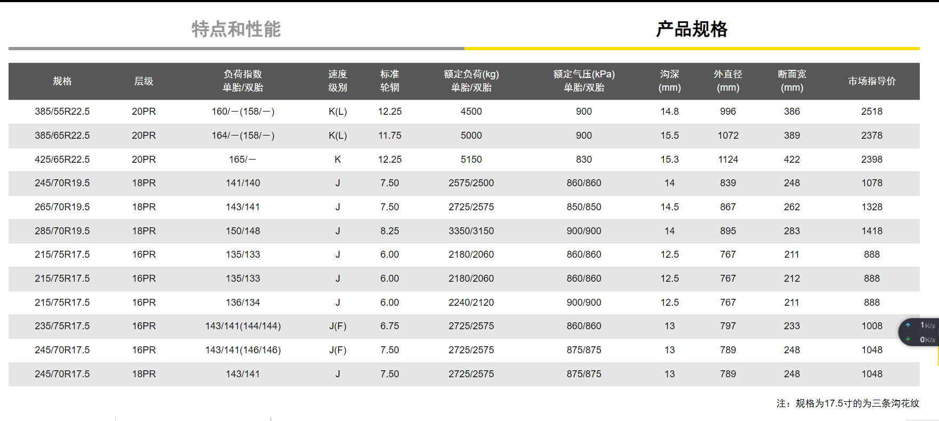Click the 235/75R17.5 spec cell

(62, 326)
